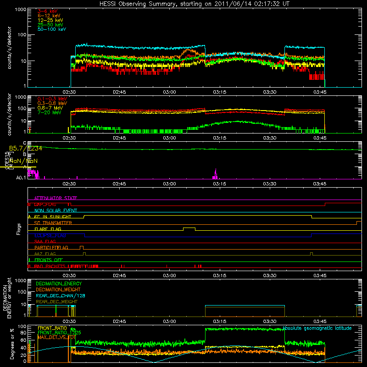Click the 03:30 tick label under decimation plot

click(x=270, y=322)
